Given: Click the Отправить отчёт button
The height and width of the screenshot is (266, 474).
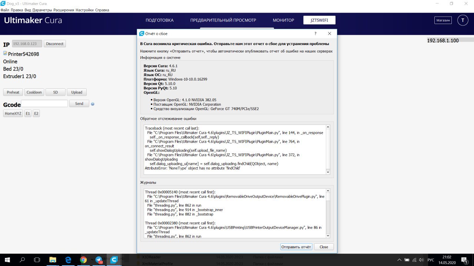Looking at the screenshot, I should tap(296, 247).
